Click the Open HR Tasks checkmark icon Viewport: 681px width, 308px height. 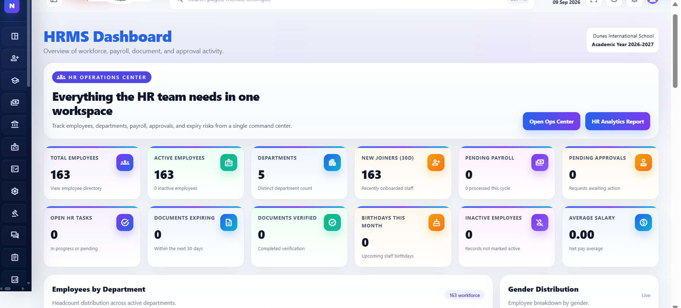pos(125,222)
